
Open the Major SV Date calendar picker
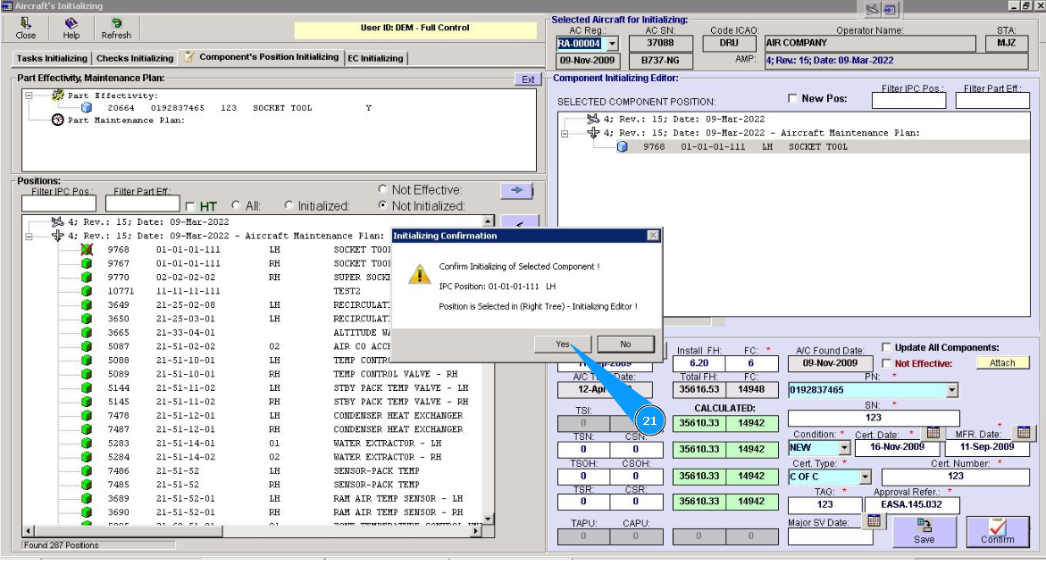point(874,521)
